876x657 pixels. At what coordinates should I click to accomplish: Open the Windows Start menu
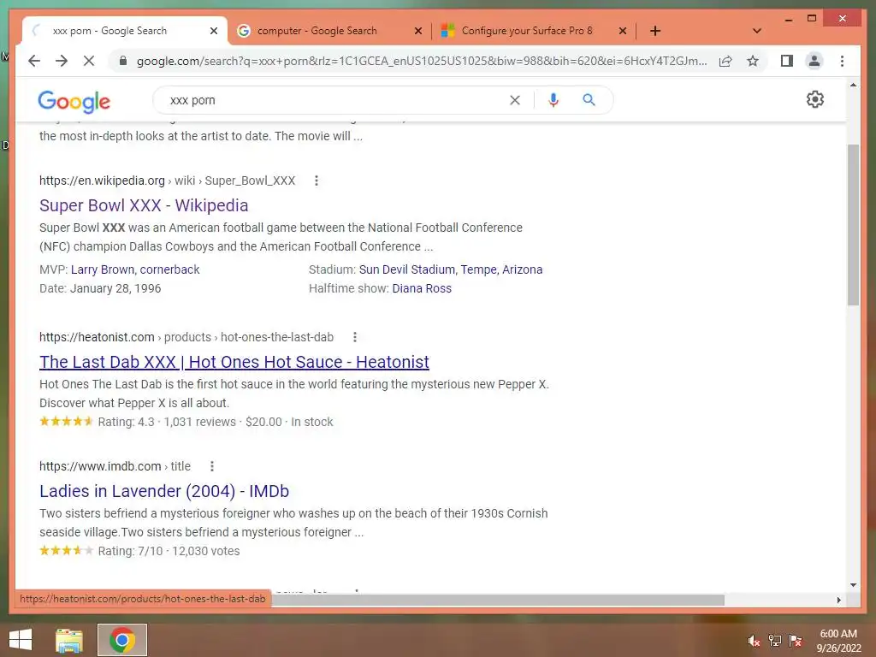coord(21,640)
